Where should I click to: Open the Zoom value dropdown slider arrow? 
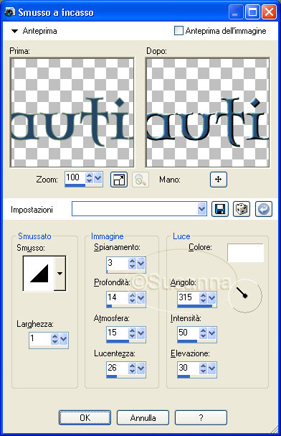(x=98, y=177)
